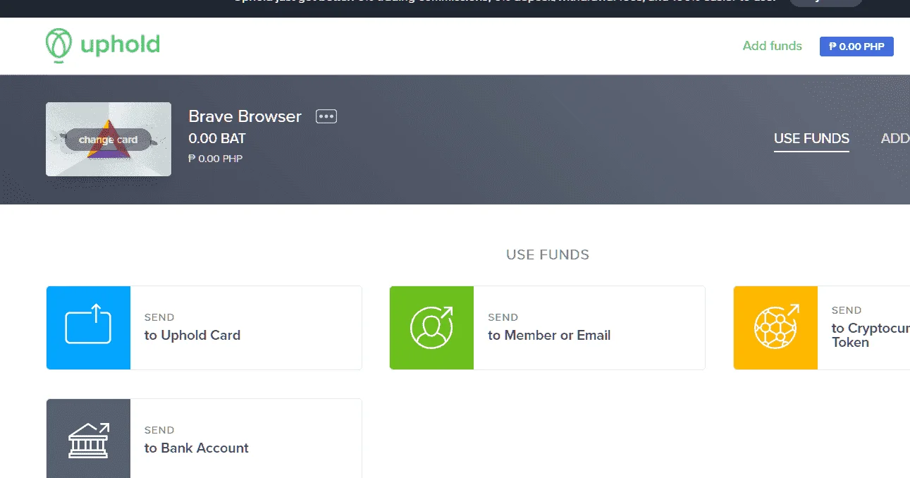Click the blue Send to Uphold Card icon

88,328
